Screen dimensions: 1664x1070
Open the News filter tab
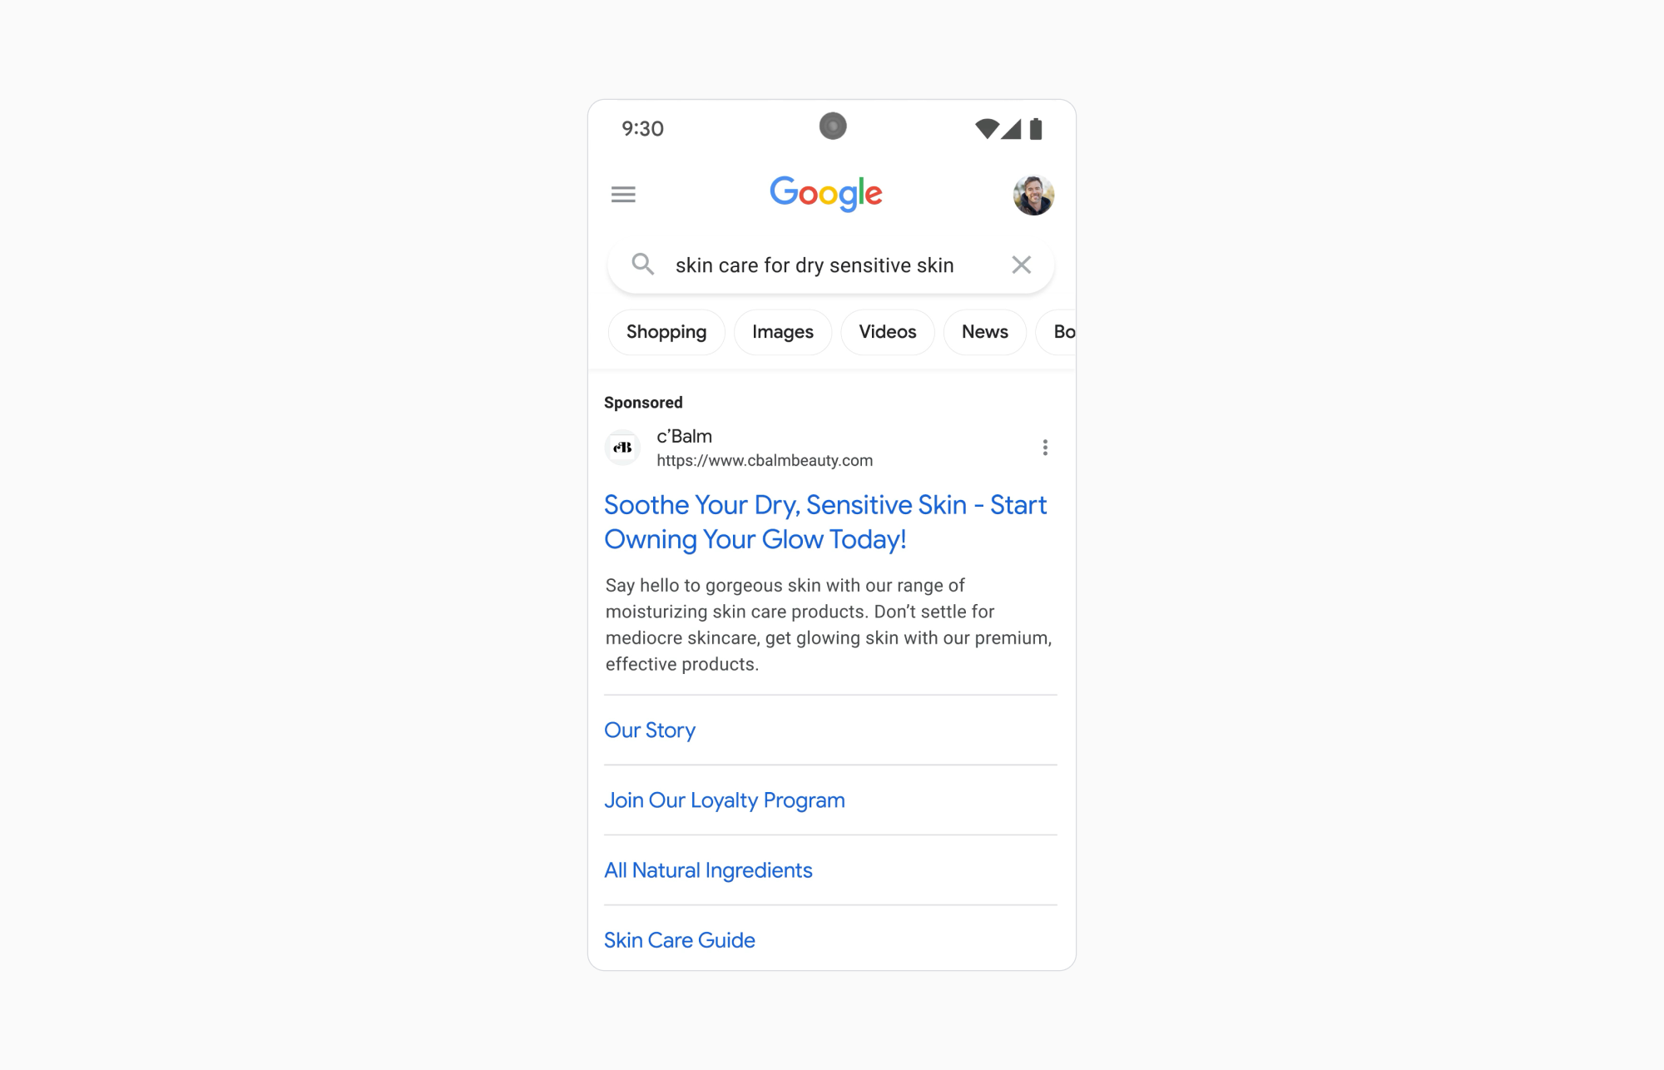pos(983,331)
